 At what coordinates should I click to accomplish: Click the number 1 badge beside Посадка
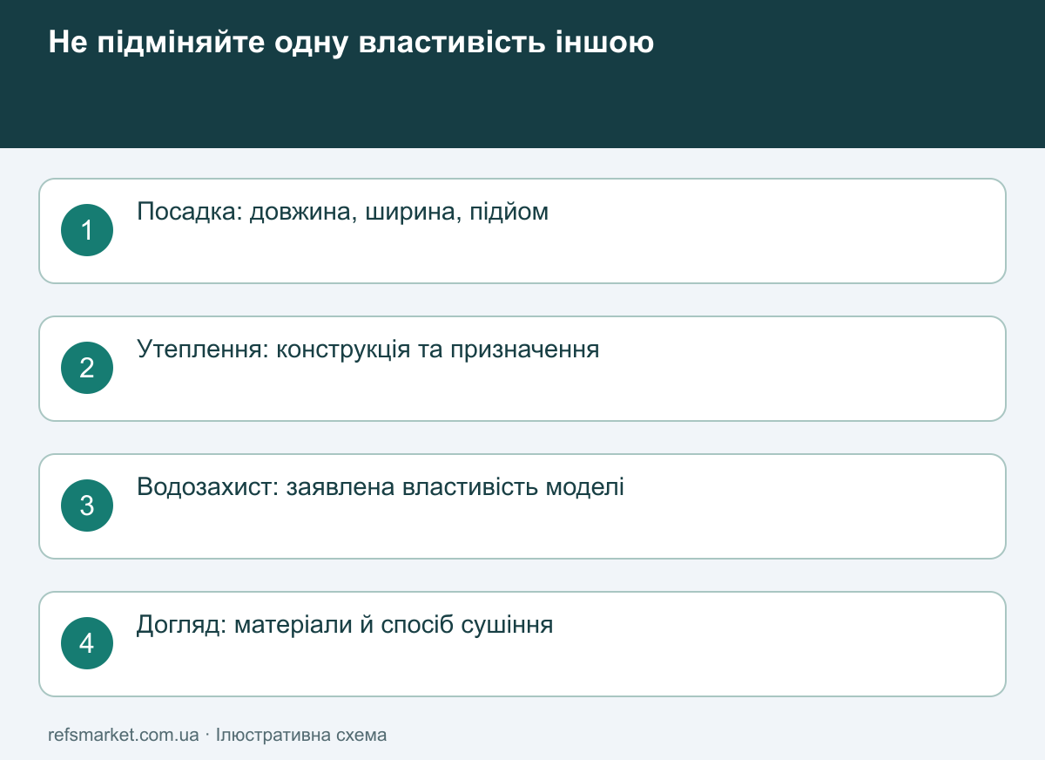coord(87,230)
